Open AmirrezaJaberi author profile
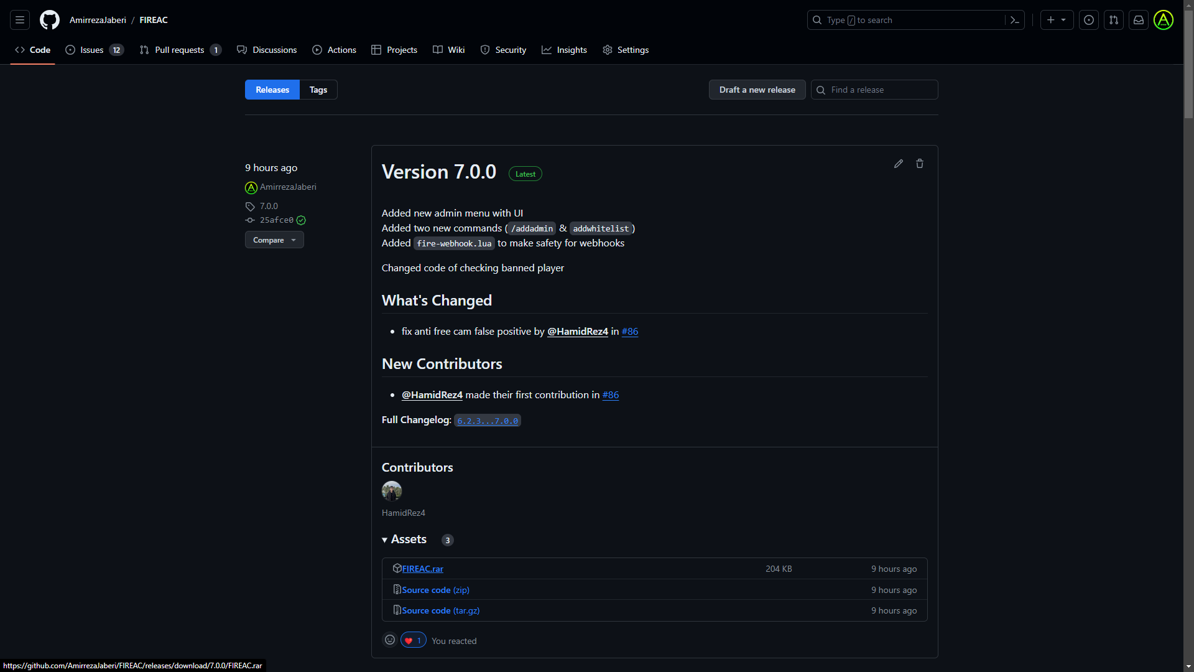This screenshot has width=1194, height=672. click(x=288, y=187)
